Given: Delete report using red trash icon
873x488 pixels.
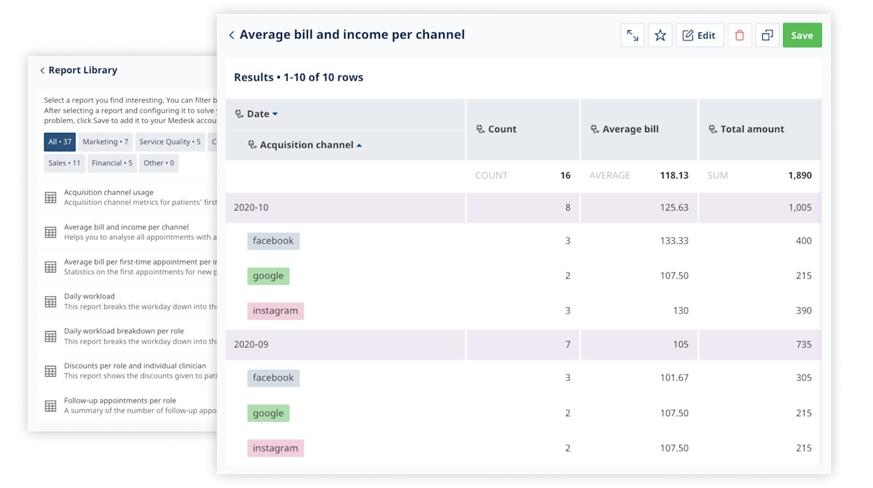Looking at the screenshot, I should (739, 36).
